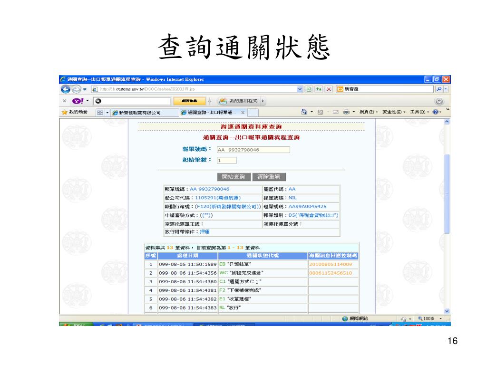Viewport: 487px width, 365px height.
Task: Expand the address bar history dropdown
Action: [300, 89]
